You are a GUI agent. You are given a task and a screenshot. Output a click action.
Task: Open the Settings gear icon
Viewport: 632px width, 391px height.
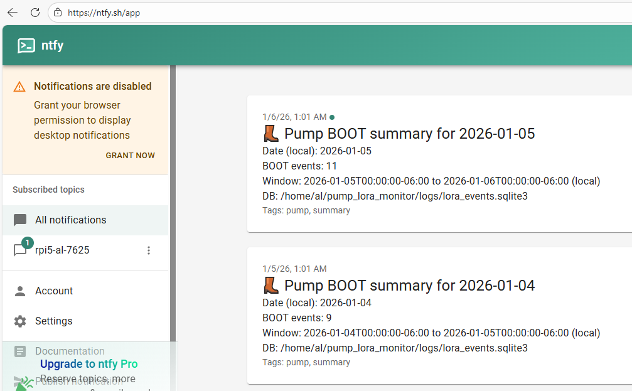click(x=20, y=321)
